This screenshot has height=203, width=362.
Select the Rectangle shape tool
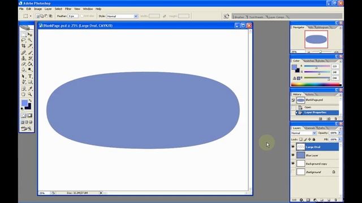click(x=30, y=82)
